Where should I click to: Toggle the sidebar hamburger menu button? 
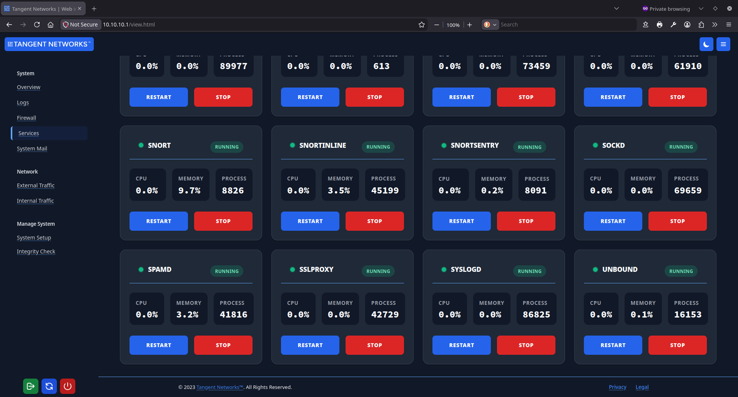[x=723, y=44]
